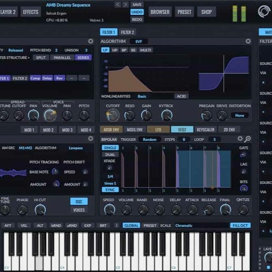This screenshot has height=272, width=272.
Task: Click the UNDO button
Action: click(137, 12)
